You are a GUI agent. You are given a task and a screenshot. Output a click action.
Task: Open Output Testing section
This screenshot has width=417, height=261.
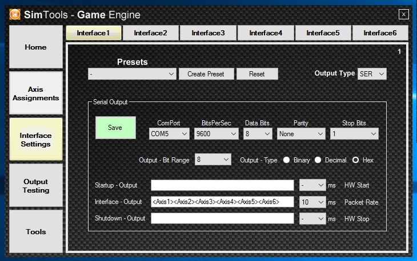(36, 186)
